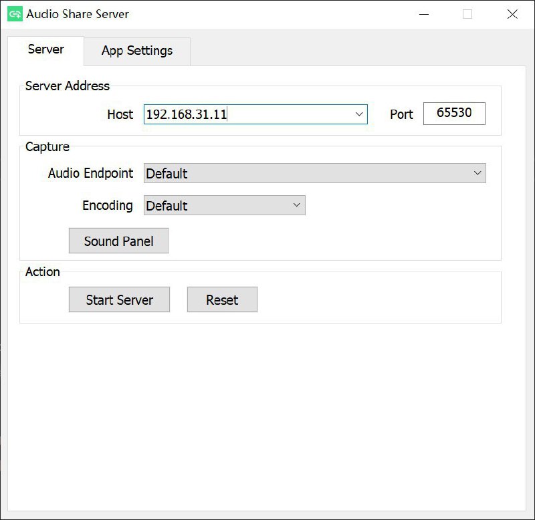Expand the Host dropdown arrow
Viewport: 535px width, 520px height.
[359, 114]
